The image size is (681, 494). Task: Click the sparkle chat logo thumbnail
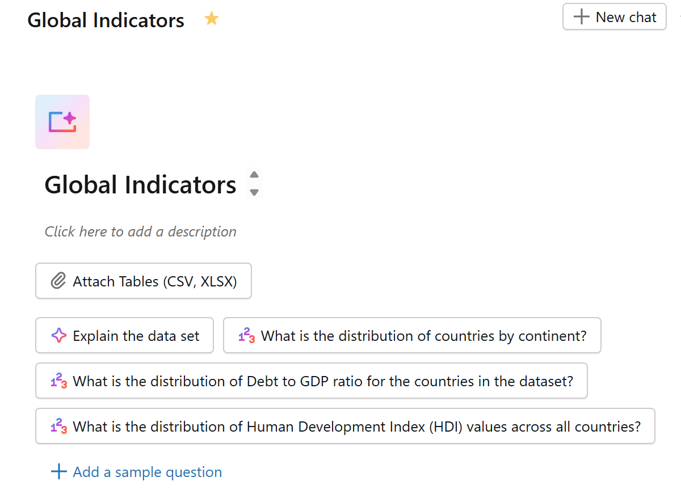[x=62, y=122]
